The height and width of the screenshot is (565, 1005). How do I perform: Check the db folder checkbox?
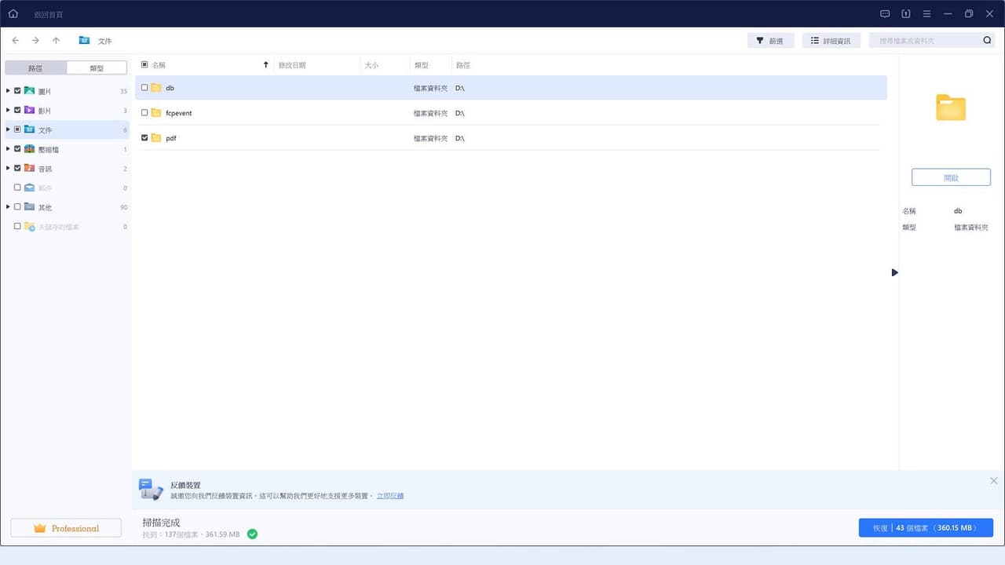click(144, 88)
